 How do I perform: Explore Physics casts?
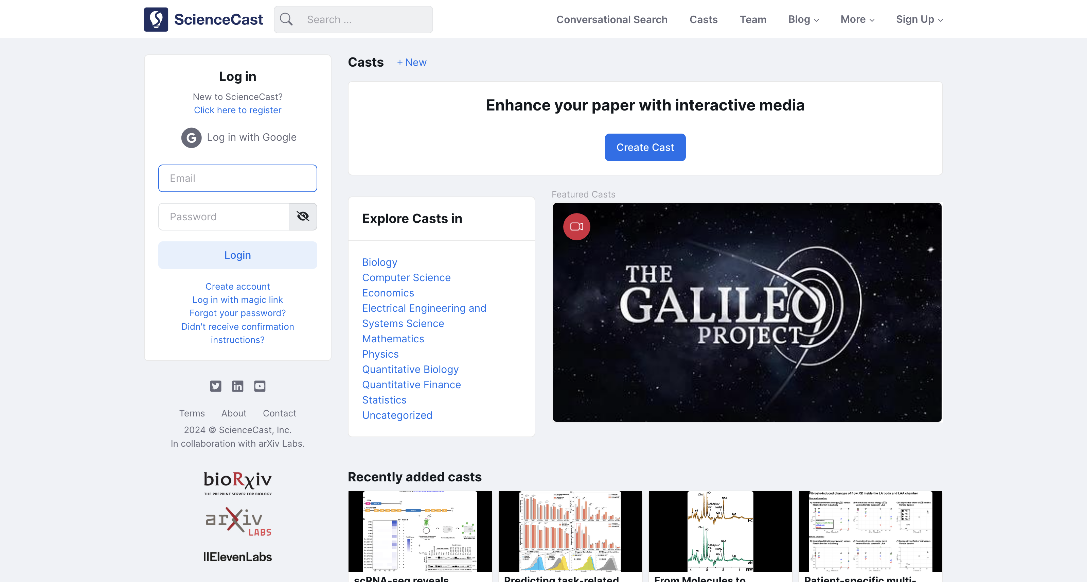tap(380, 354)
